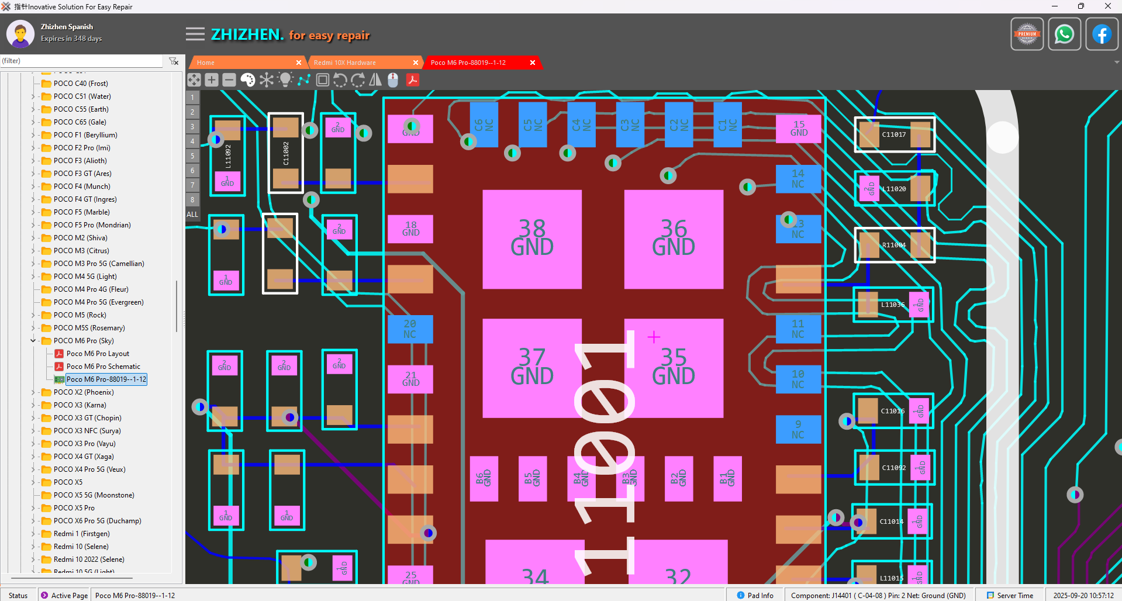The width and height of the screenshot is (1122, 601).
Task: Select Poco M6 Pro-88019--1-12 boardview item
Action: tap(106, 379)
